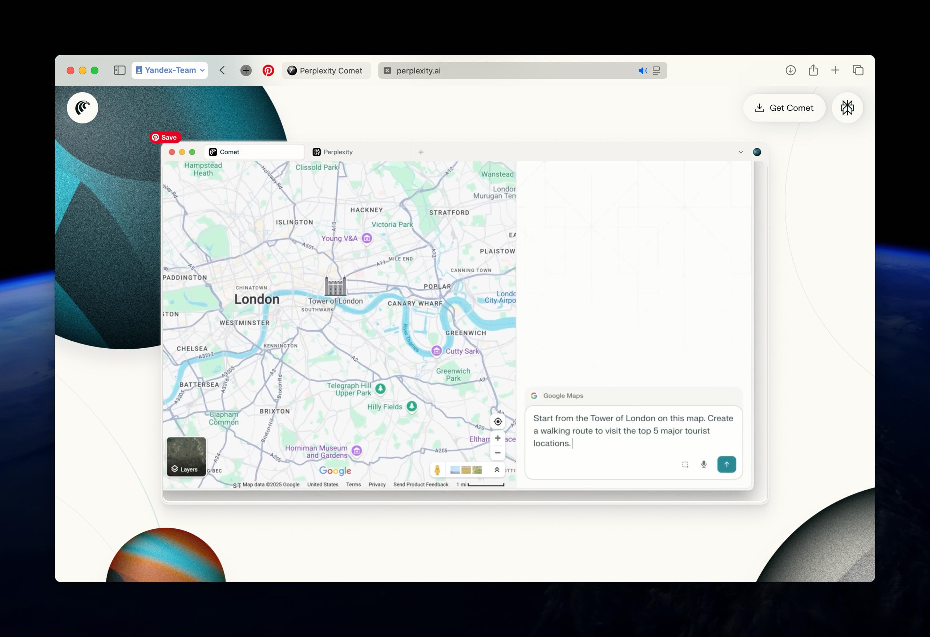
Task: Show Safari downloads
Action: coord(790,70)
